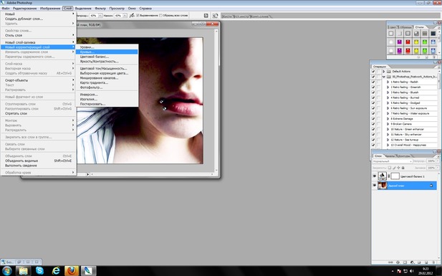Screen dimensions: 442x276
Task: Click the Lock image pixels brush icon
Action: coord(394,168)
